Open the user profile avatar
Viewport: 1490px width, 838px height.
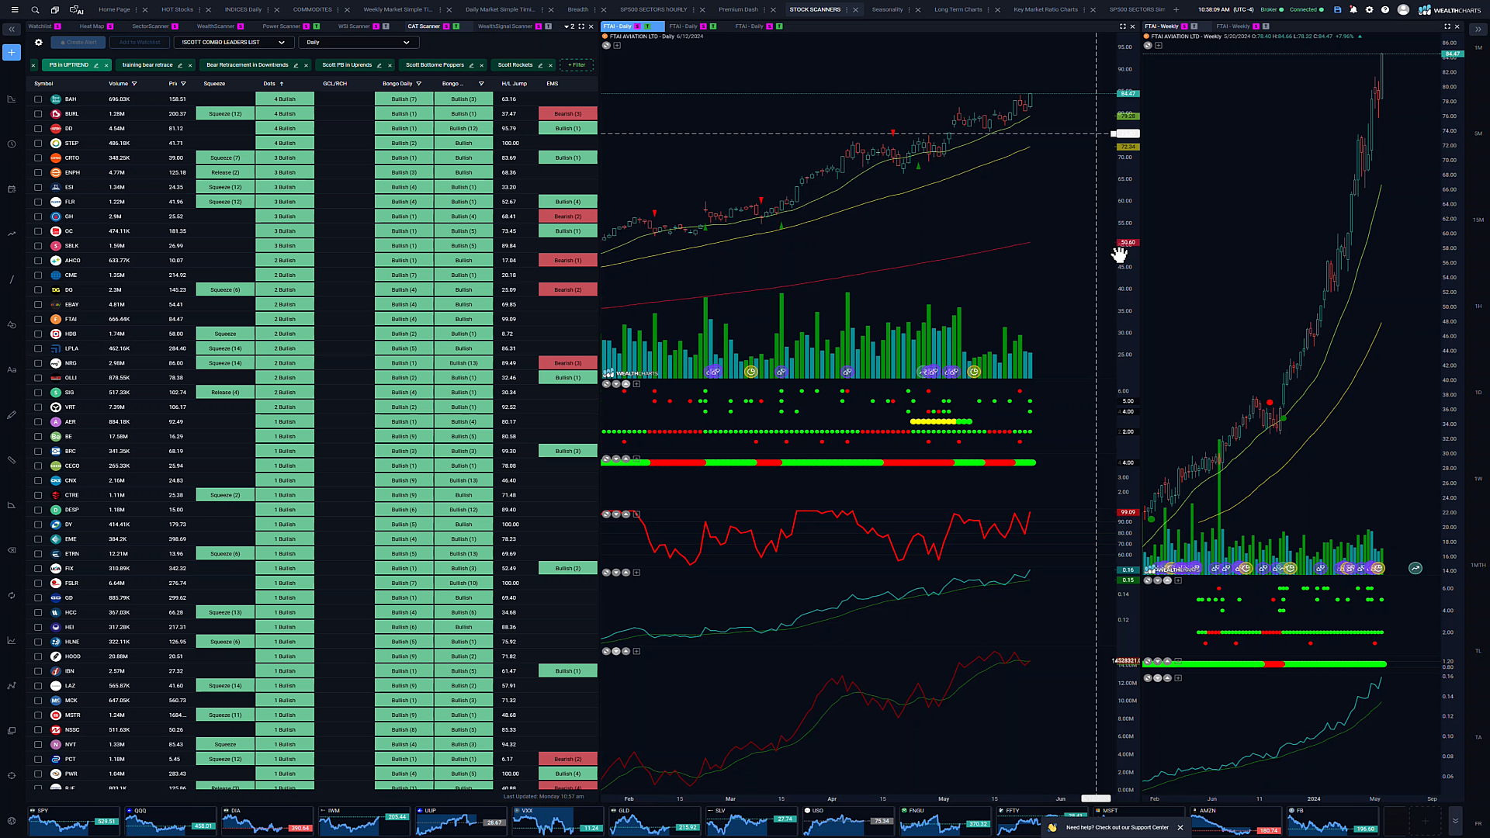1403,10
